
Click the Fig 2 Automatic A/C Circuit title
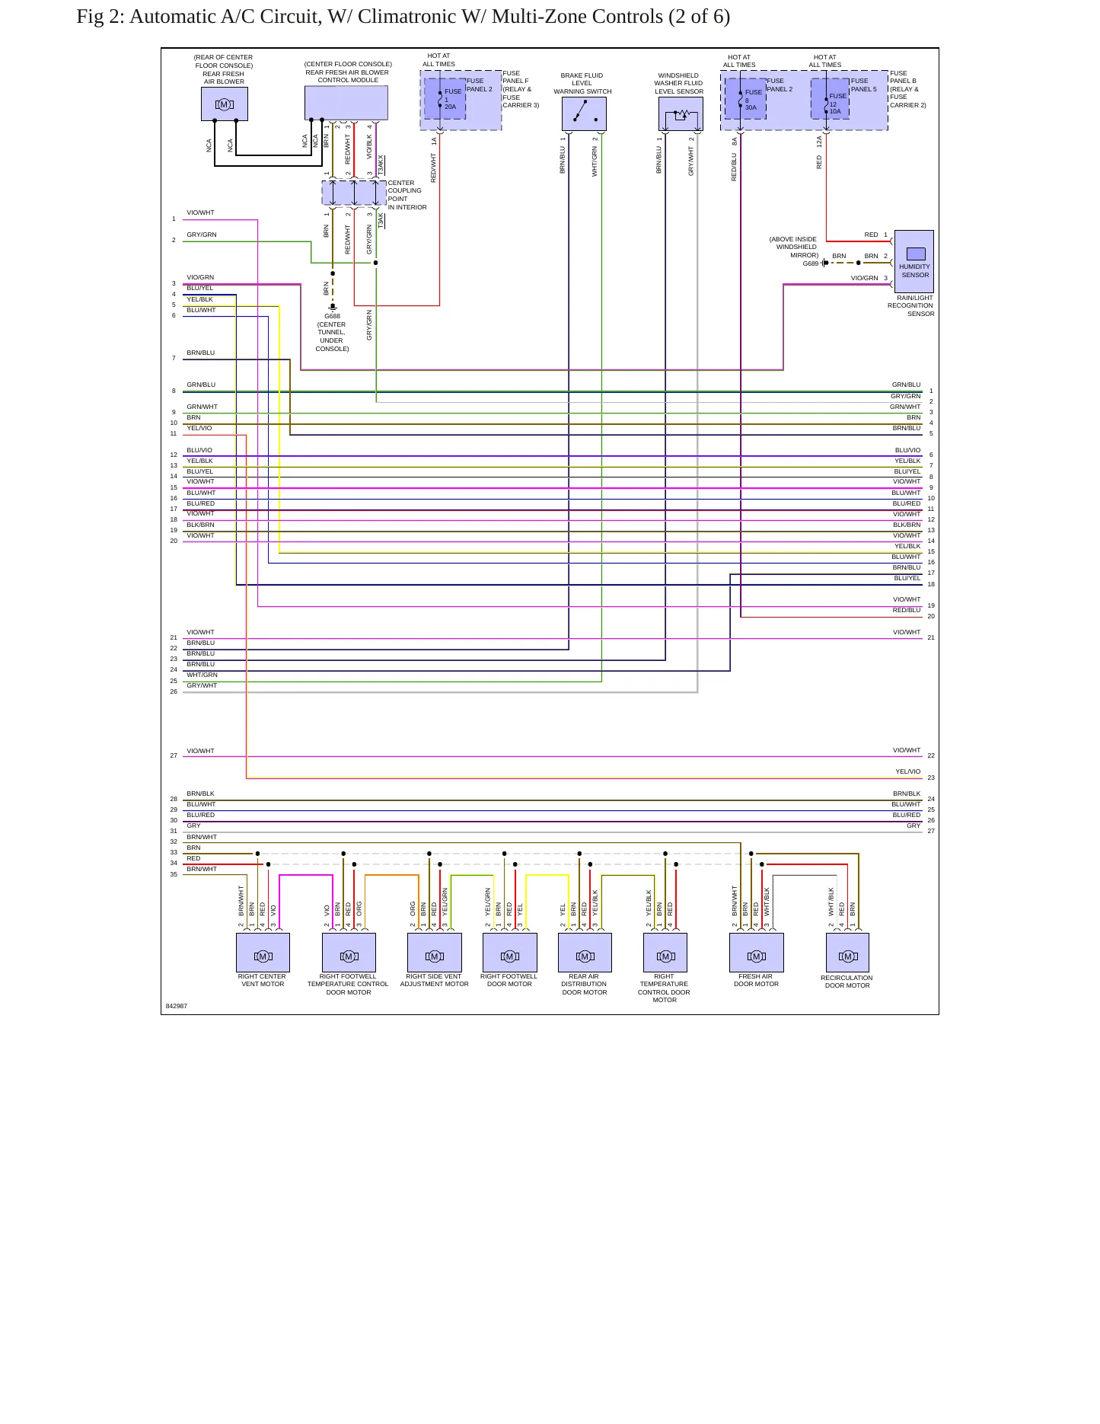403,17
